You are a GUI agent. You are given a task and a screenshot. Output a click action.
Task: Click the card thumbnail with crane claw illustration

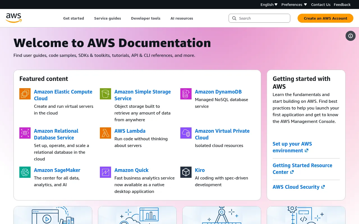point(222,215)
